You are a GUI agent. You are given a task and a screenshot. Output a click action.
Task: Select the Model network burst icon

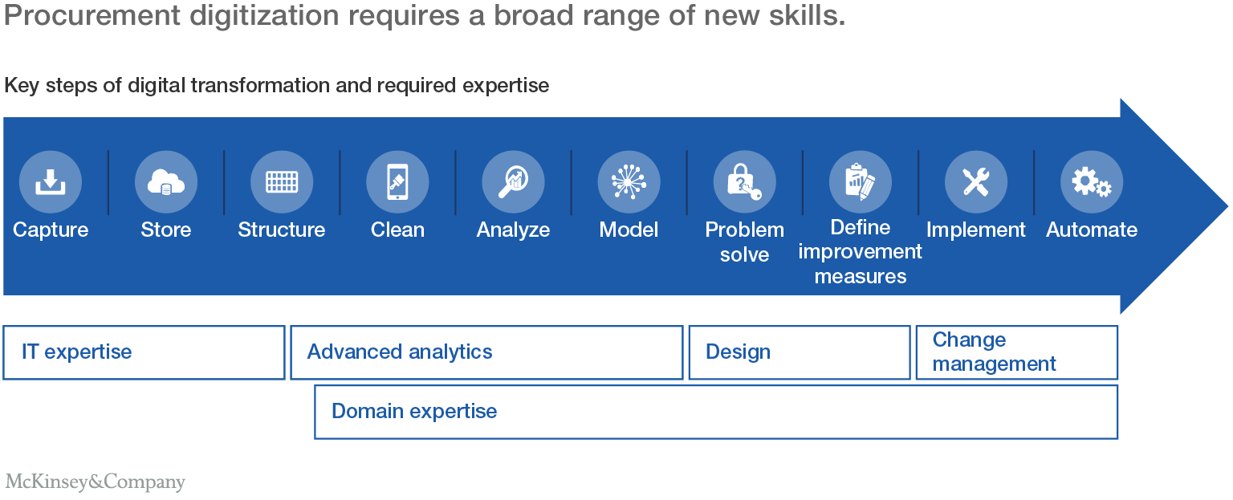(629, 182)
